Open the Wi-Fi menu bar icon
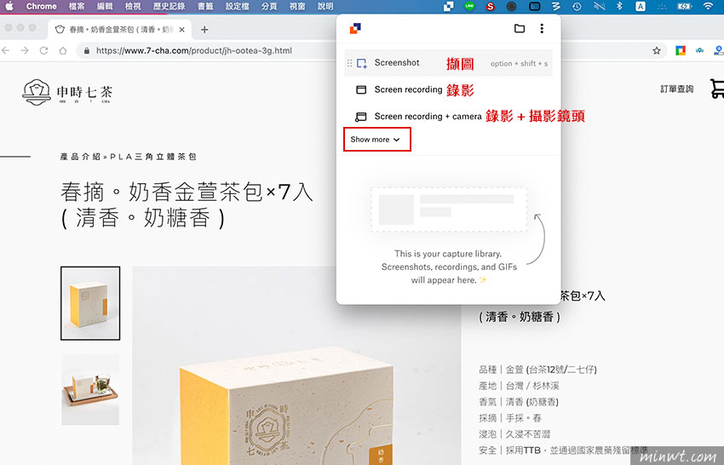Image resolution: width=724 pixels, height=465 pixels. coord(708,6)
